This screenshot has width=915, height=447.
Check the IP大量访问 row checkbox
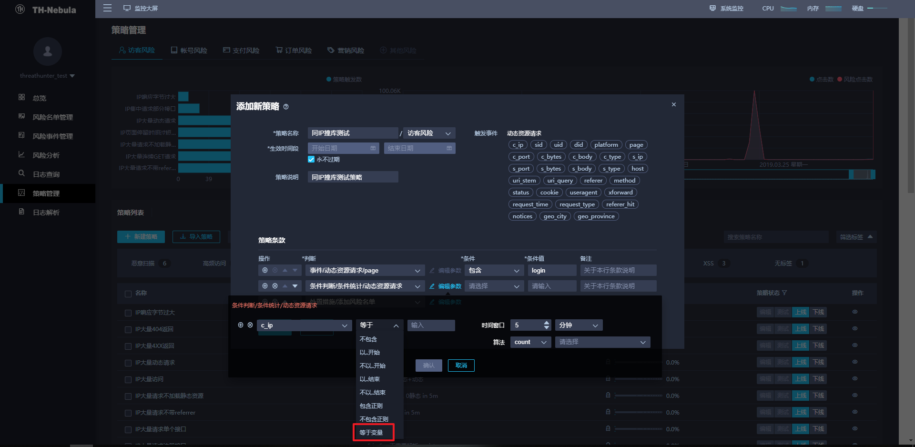128,380
